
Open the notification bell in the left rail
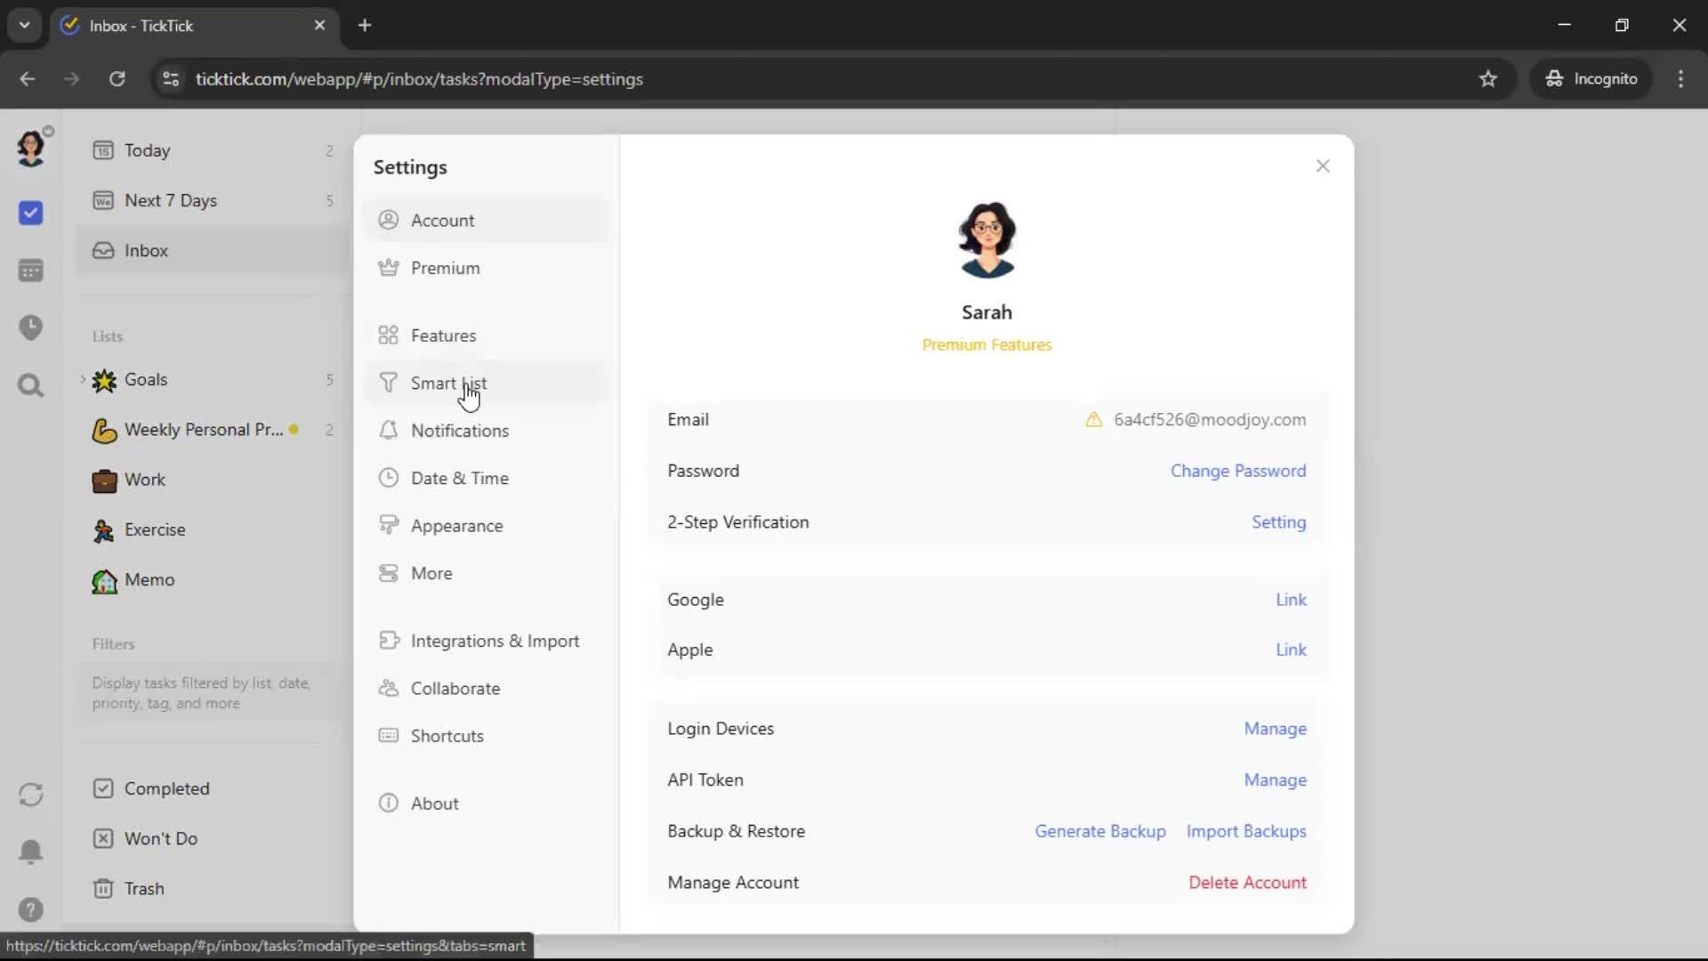point(30,852)
